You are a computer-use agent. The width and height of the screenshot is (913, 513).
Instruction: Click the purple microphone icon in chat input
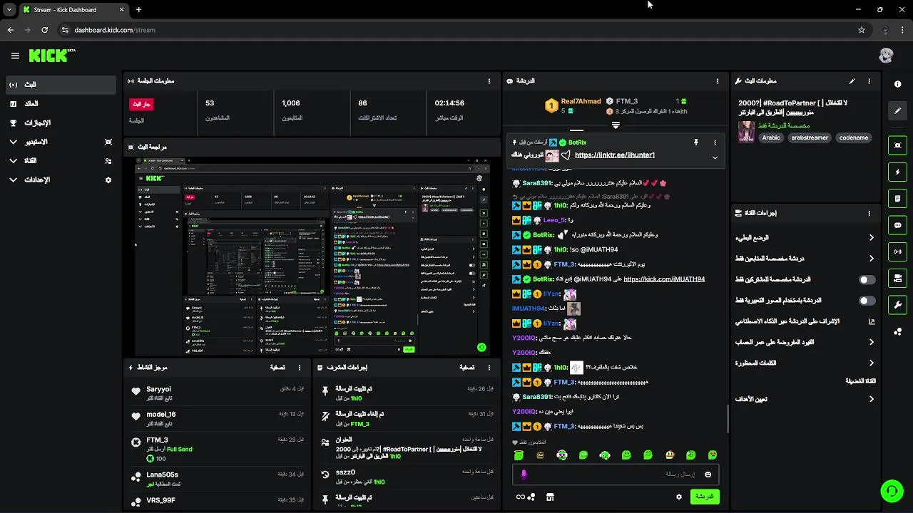[524, 475]
